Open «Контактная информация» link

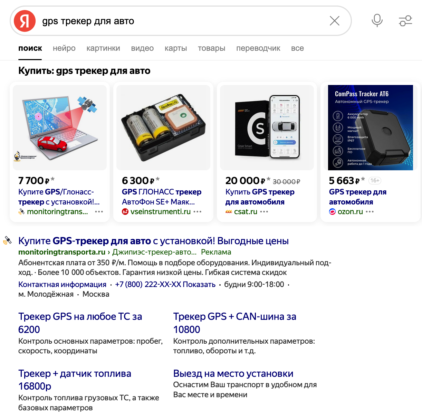pyautogui.click(x=62, y=285)
